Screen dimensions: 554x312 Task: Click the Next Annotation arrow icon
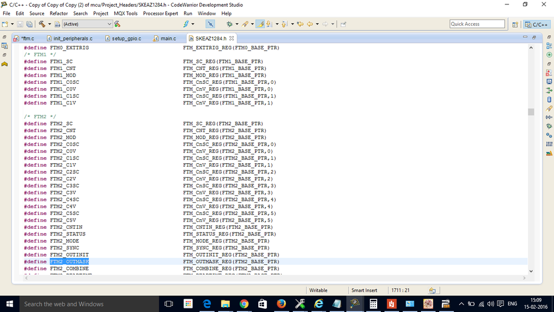[x=269, y=24]
